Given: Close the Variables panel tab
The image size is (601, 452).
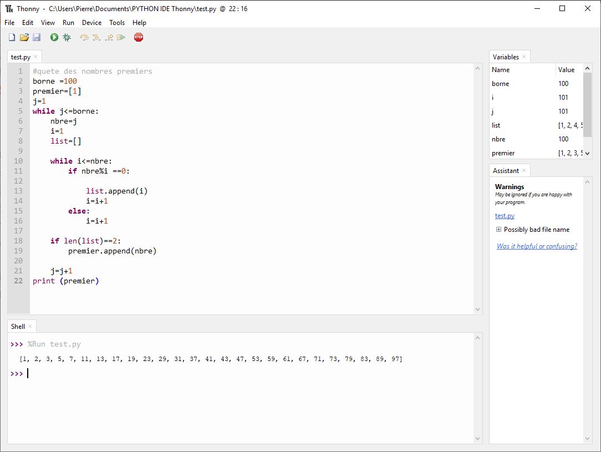Looking at the screenshot, I should point(524,57).
